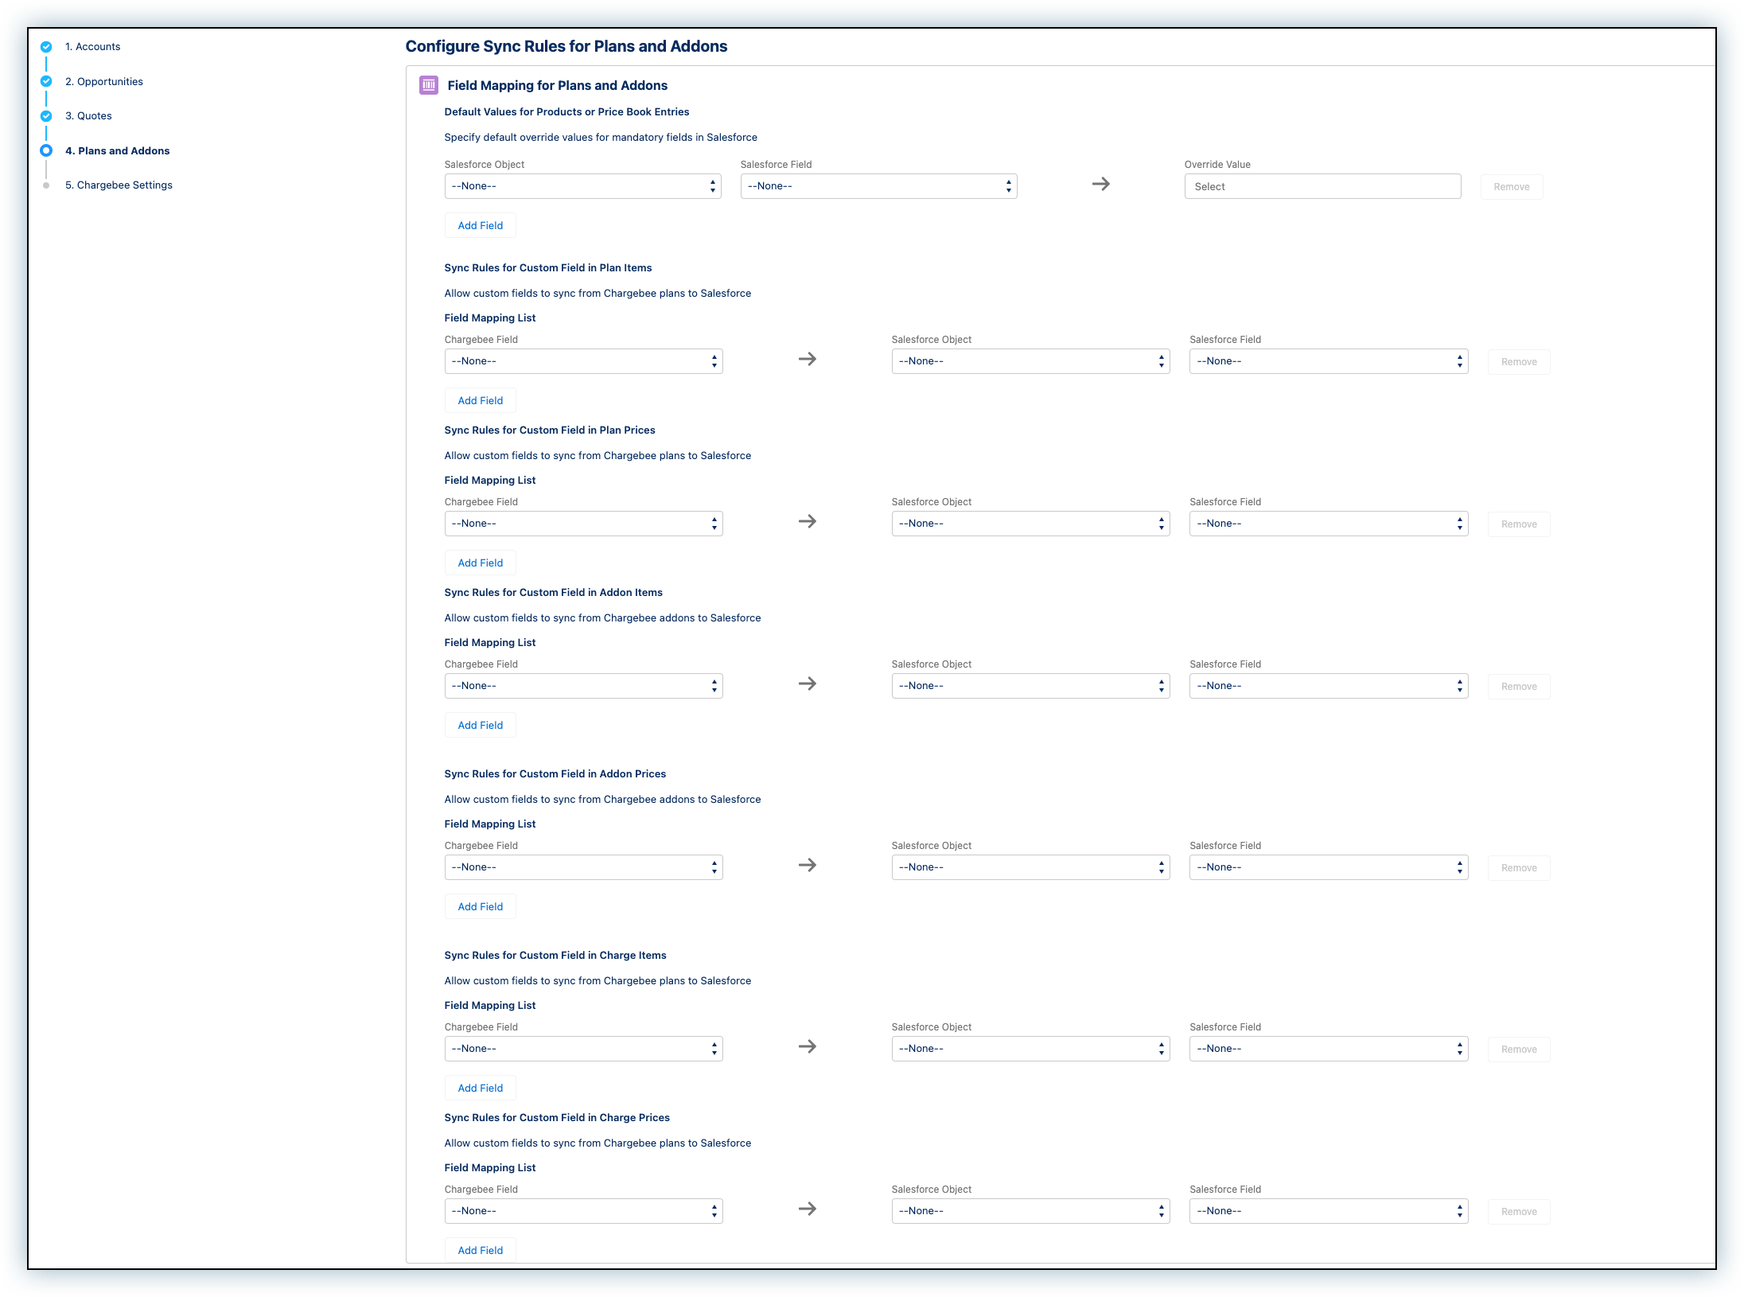Click Add Field under Default Values
The image size is (1744, 1297).
481,225
